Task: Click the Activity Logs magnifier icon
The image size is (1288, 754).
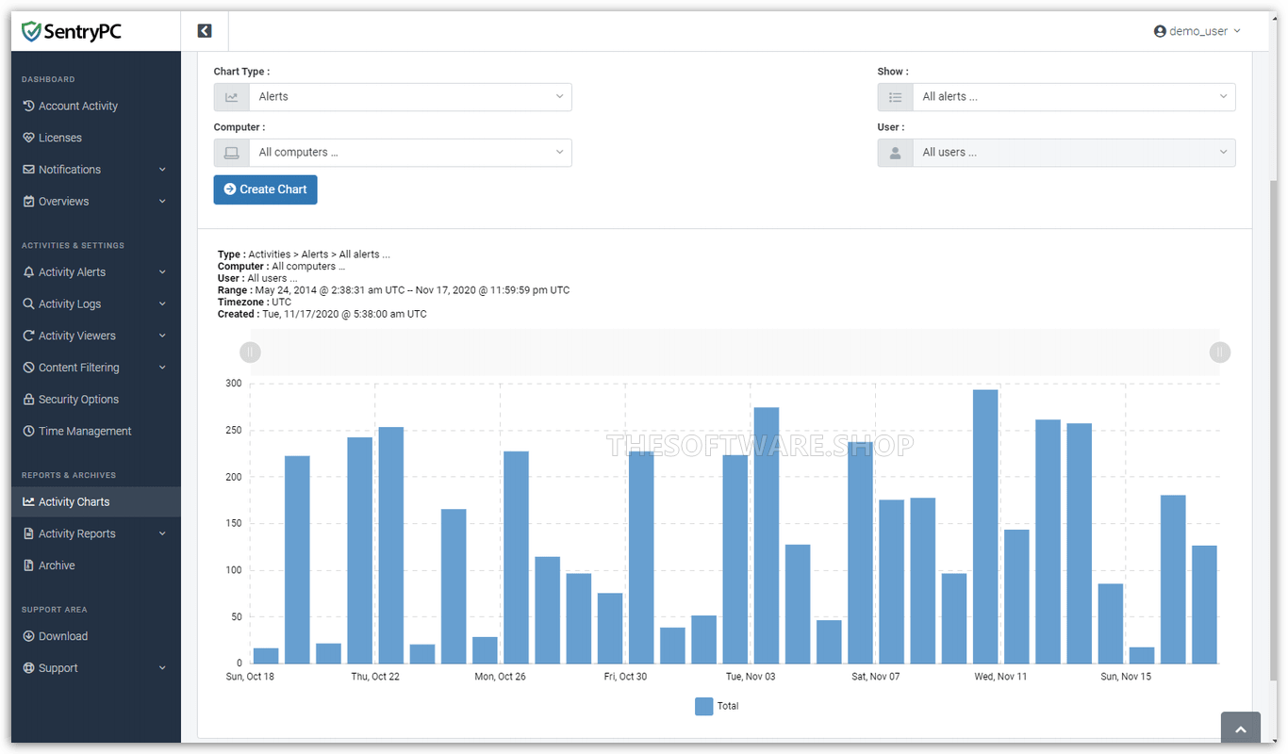Action: (30, 303)
